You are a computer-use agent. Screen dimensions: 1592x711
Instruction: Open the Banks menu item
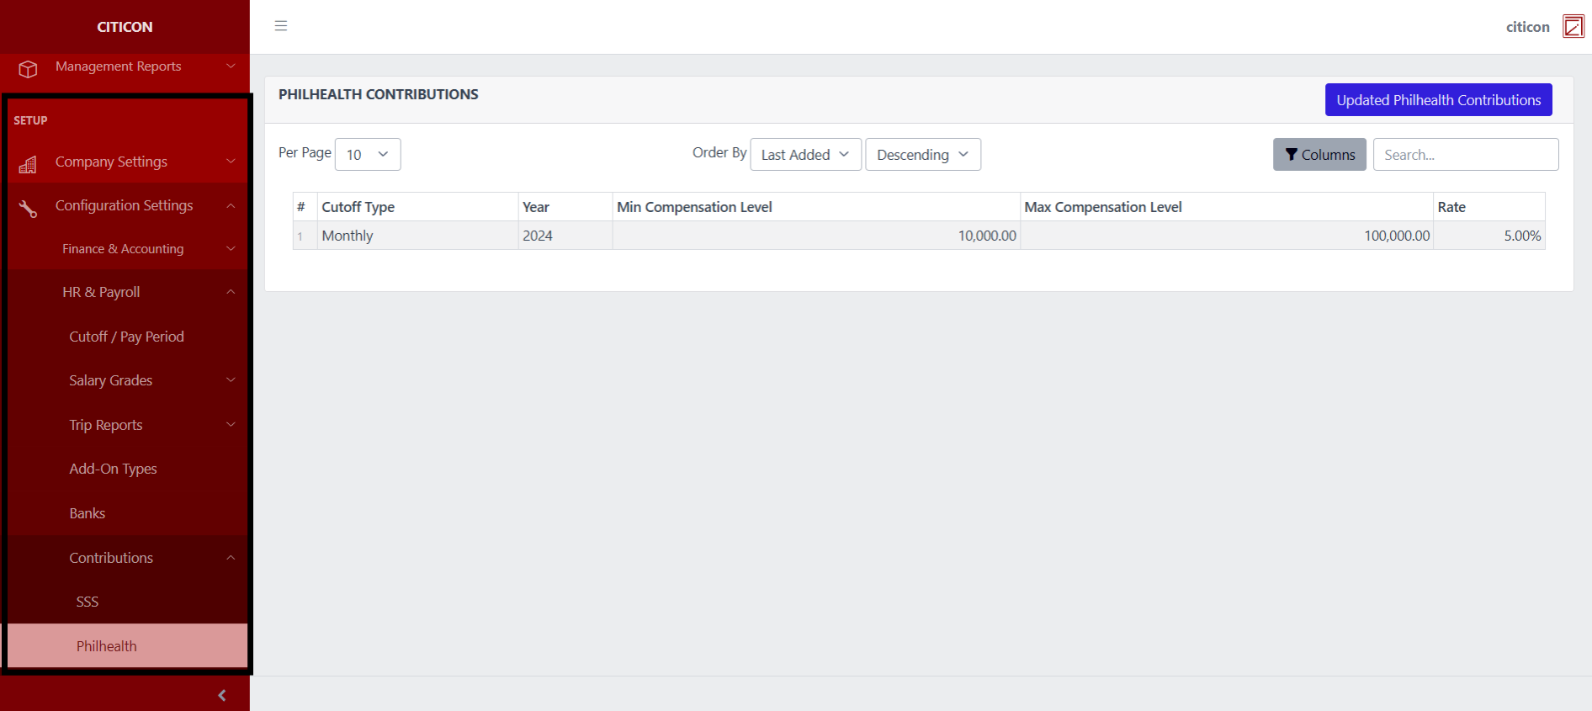pyautogui.click(x=88, y=513)
